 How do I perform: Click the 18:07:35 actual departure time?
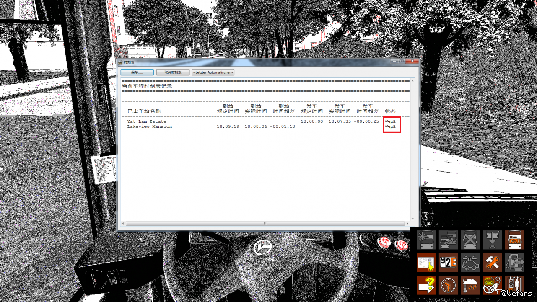point(340,121)
